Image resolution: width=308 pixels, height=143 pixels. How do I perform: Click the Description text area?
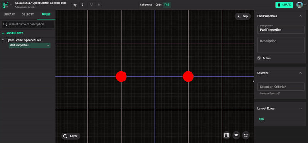(281, 45)
